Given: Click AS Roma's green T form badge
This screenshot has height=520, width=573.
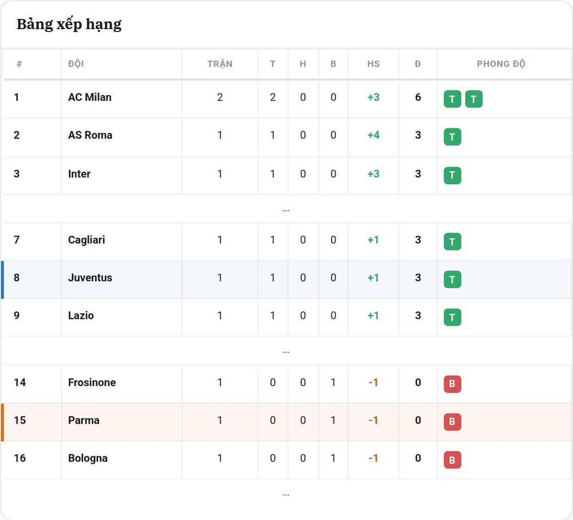Looking at the screenshot, I should tap(453, 137).
